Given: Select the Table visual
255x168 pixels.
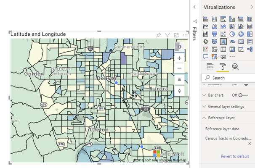Looking at the screenshot, I should (x=223, y=49).
